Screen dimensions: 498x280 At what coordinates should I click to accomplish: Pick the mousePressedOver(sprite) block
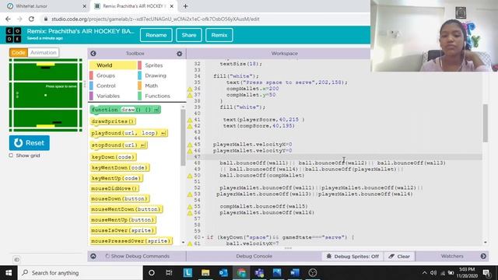131,241
